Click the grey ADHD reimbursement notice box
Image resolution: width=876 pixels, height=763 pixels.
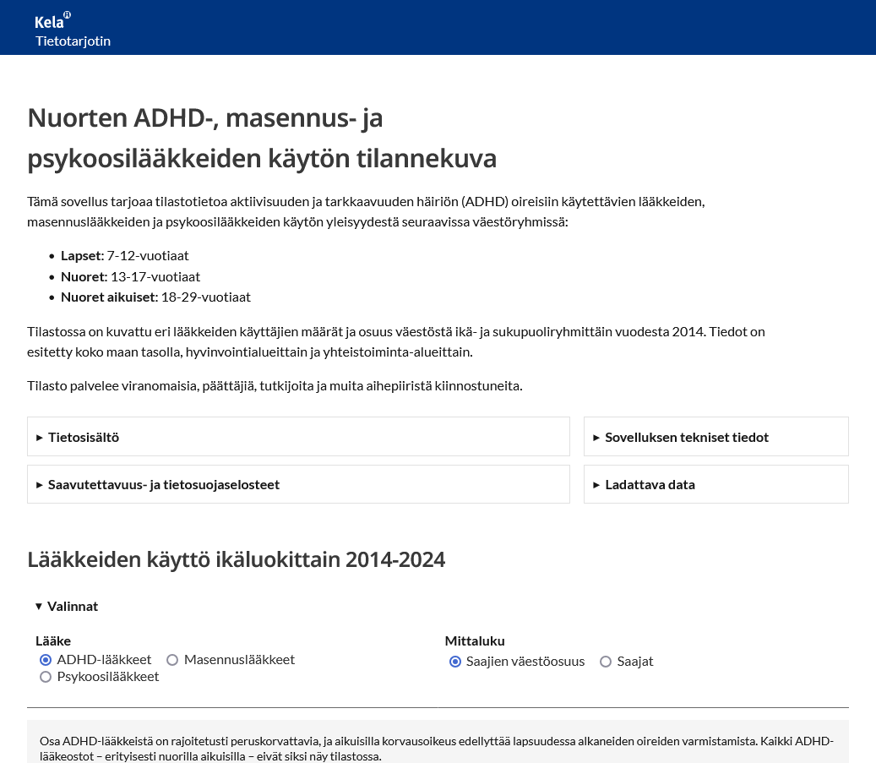438,746
